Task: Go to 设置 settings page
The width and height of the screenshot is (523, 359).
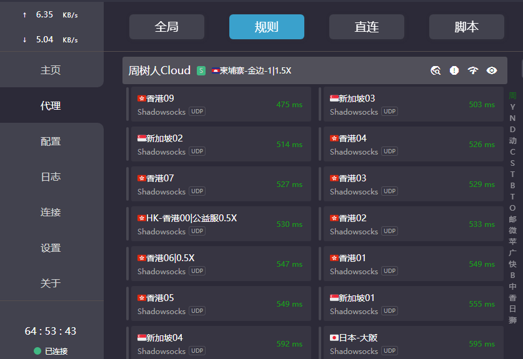Action: 51,248
